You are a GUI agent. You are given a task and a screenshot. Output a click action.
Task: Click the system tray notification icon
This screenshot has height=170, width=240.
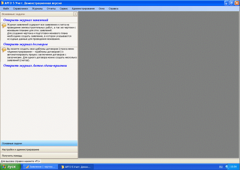pyautogui.click(x=227, y=167)
